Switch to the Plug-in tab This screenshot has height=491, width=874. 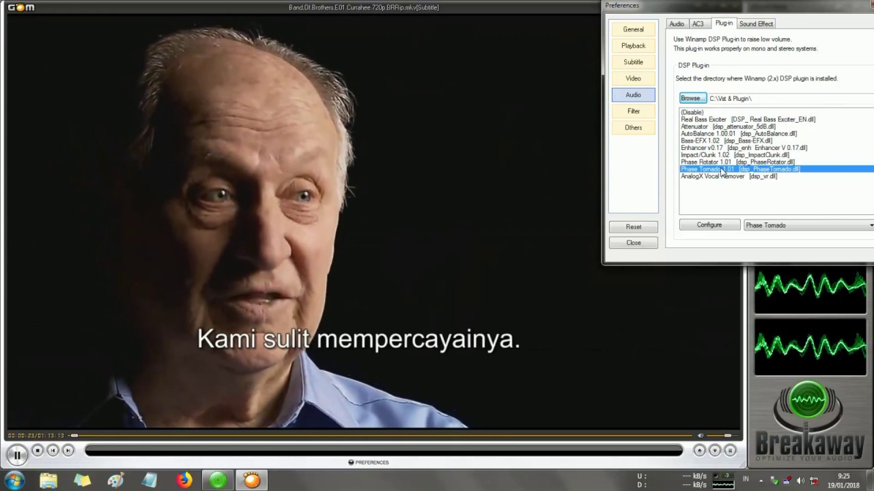pos(724,23)
